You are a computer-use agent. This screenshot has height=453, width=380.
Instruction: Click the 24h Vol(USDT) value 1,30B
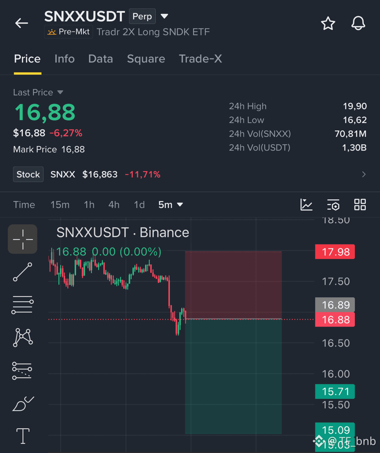pos(354,148)
